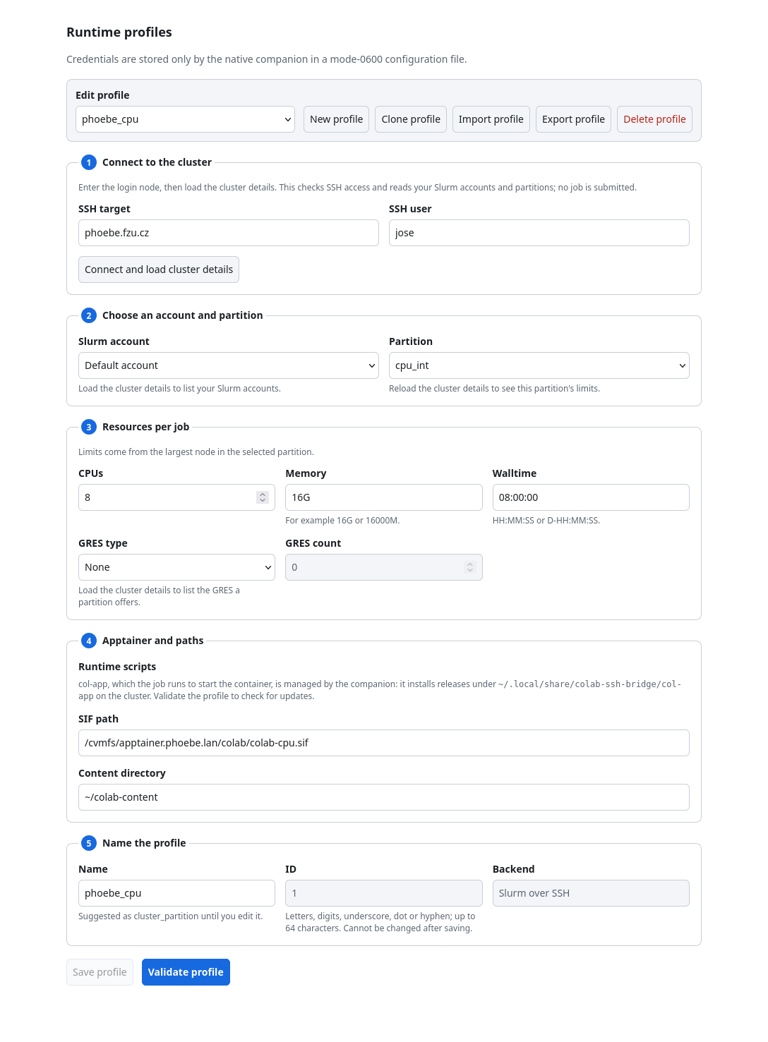Click the Resources per job section title
Image resolution: width=768 pixels, height=1042 pixels.
145,427
